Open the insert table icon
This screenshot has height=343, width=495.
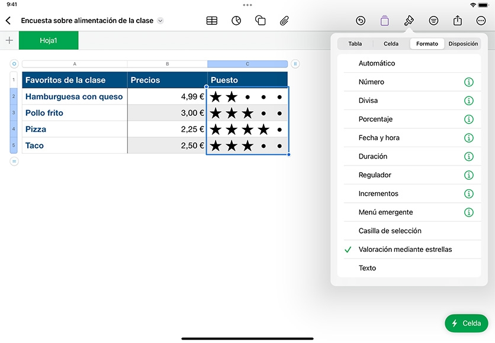pyautogui.click(x=212, y=21)
